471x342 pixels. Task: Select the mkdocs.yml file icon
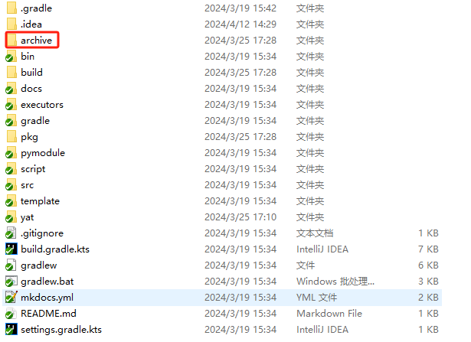pos(11,298)
